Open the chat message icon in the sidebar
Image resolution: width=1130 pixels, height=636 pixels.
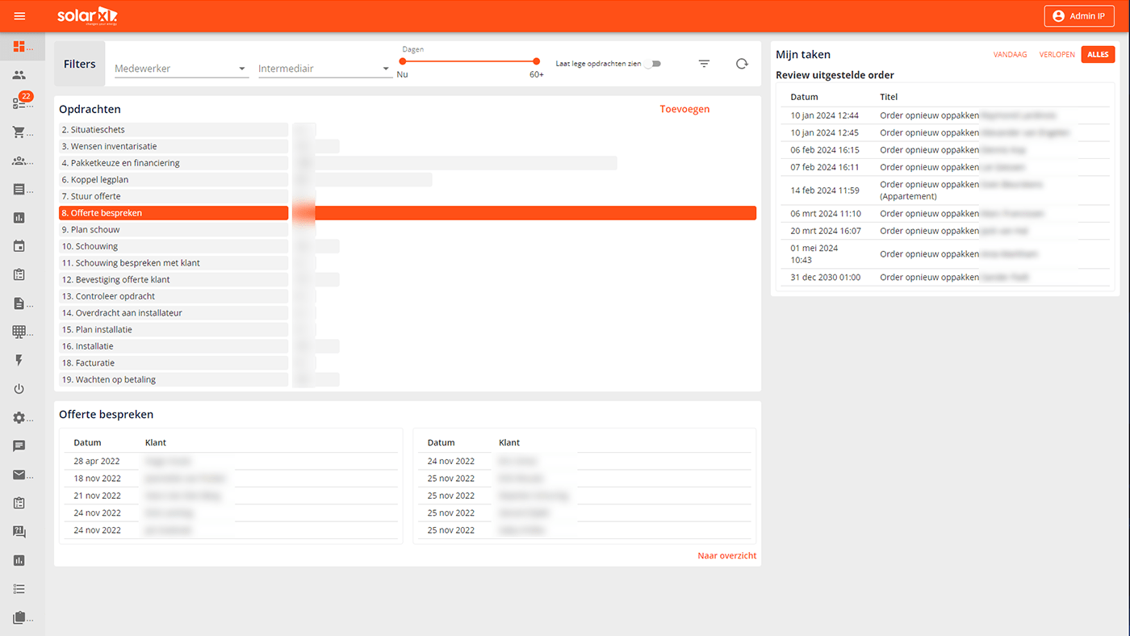pos(19,446)
